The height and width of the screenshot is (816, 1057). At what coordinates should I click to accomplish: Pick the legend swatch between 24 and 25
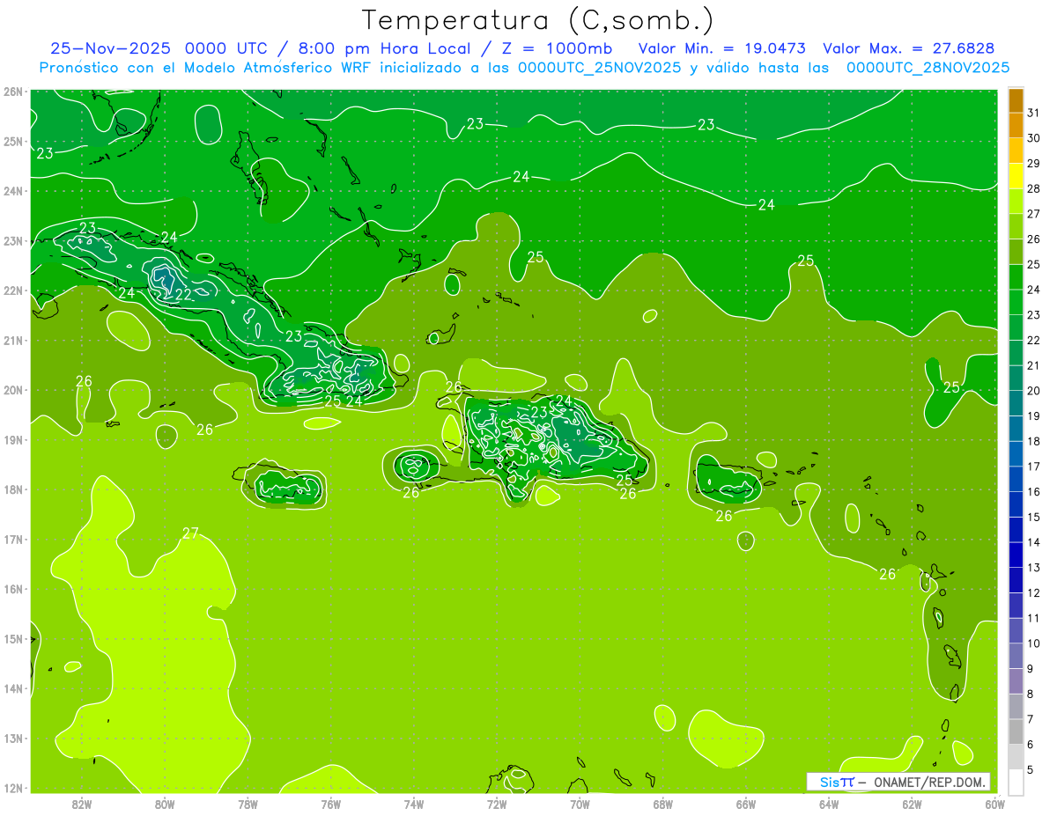pos(1016,277)
